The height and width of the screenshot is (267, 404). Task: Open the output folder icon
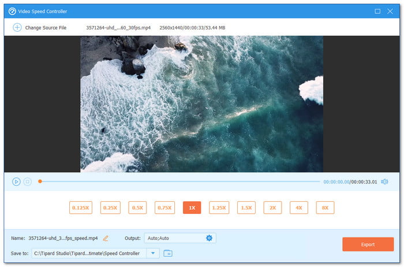(168, 253)
